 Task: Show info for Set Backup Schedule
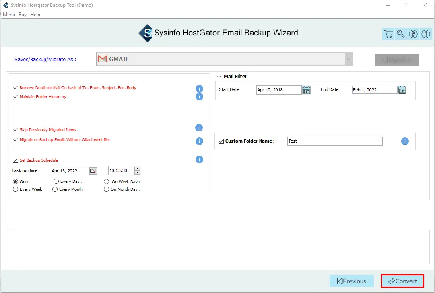coord(199,160)
